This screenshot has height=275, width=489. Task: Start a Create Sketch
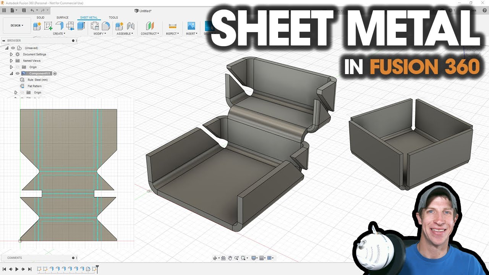click(x=48, y=26)
